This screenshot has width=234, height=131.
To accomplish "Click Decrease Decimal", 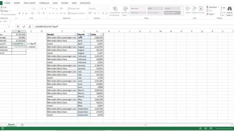I will pos(106,13).
